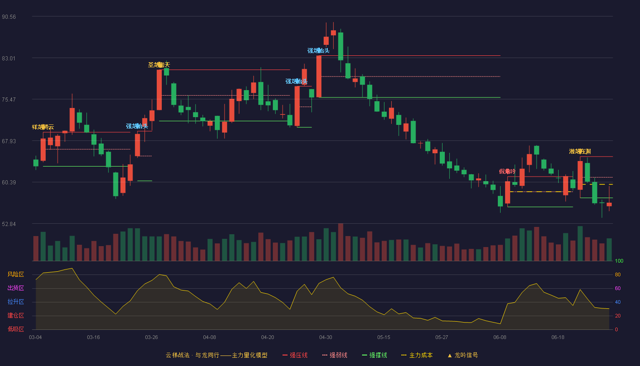The height and width of the screenshot is (366, 640).
Task: Click the 03-26 date axis label
Action: pyautogui.click(x=151, y=337)
